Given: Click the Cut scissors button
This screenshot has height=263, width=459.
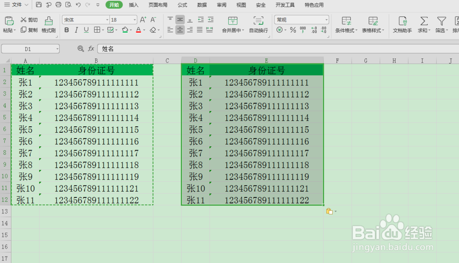Looking at the screenshot, I should (29, 20).
